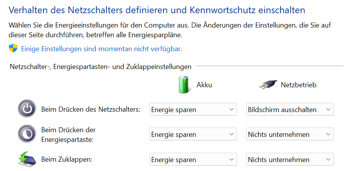Click the 'Netzbetrieb' column header text

point(298,85)
